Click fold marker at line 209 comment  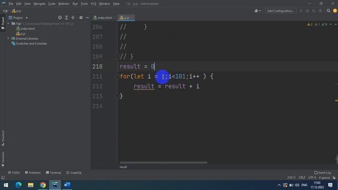click(x=117, y=56)
